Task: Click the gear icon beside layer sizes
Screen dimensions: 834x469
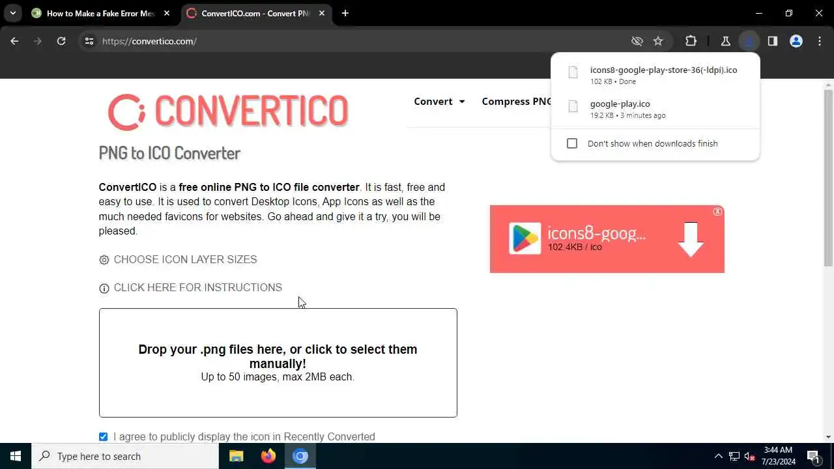Action: tap(104, 260)
